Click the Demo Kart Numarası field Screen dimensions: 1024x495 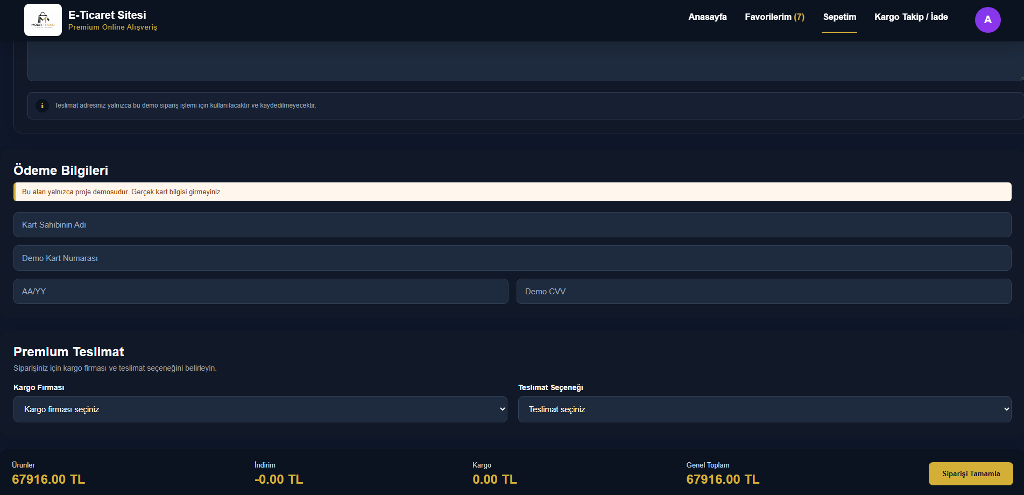(512, 258)
